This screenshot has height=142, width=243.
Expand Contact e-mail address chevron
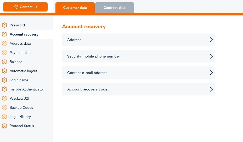211,73
